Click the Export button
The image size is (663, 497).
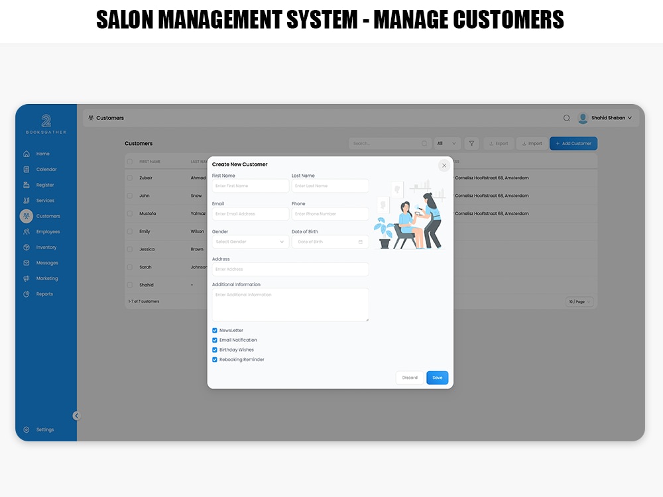point(499,144)
